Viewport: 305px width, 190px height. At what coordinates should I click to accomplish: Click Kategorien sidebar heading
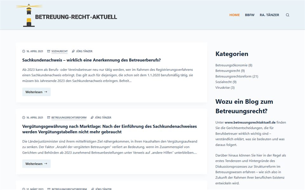(x=232, y=54)
